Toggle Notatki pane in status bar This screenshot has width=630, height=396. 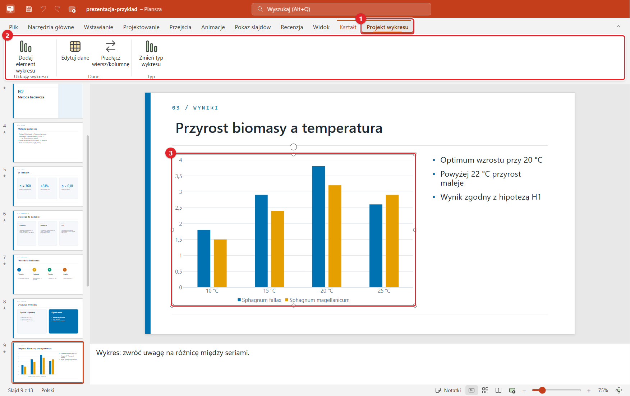pyautogui.click(x=448, y=390)
